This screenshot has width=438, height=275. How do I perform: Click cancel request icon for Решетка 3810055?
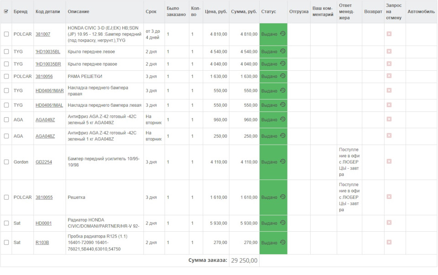click(x=389, y=197)
